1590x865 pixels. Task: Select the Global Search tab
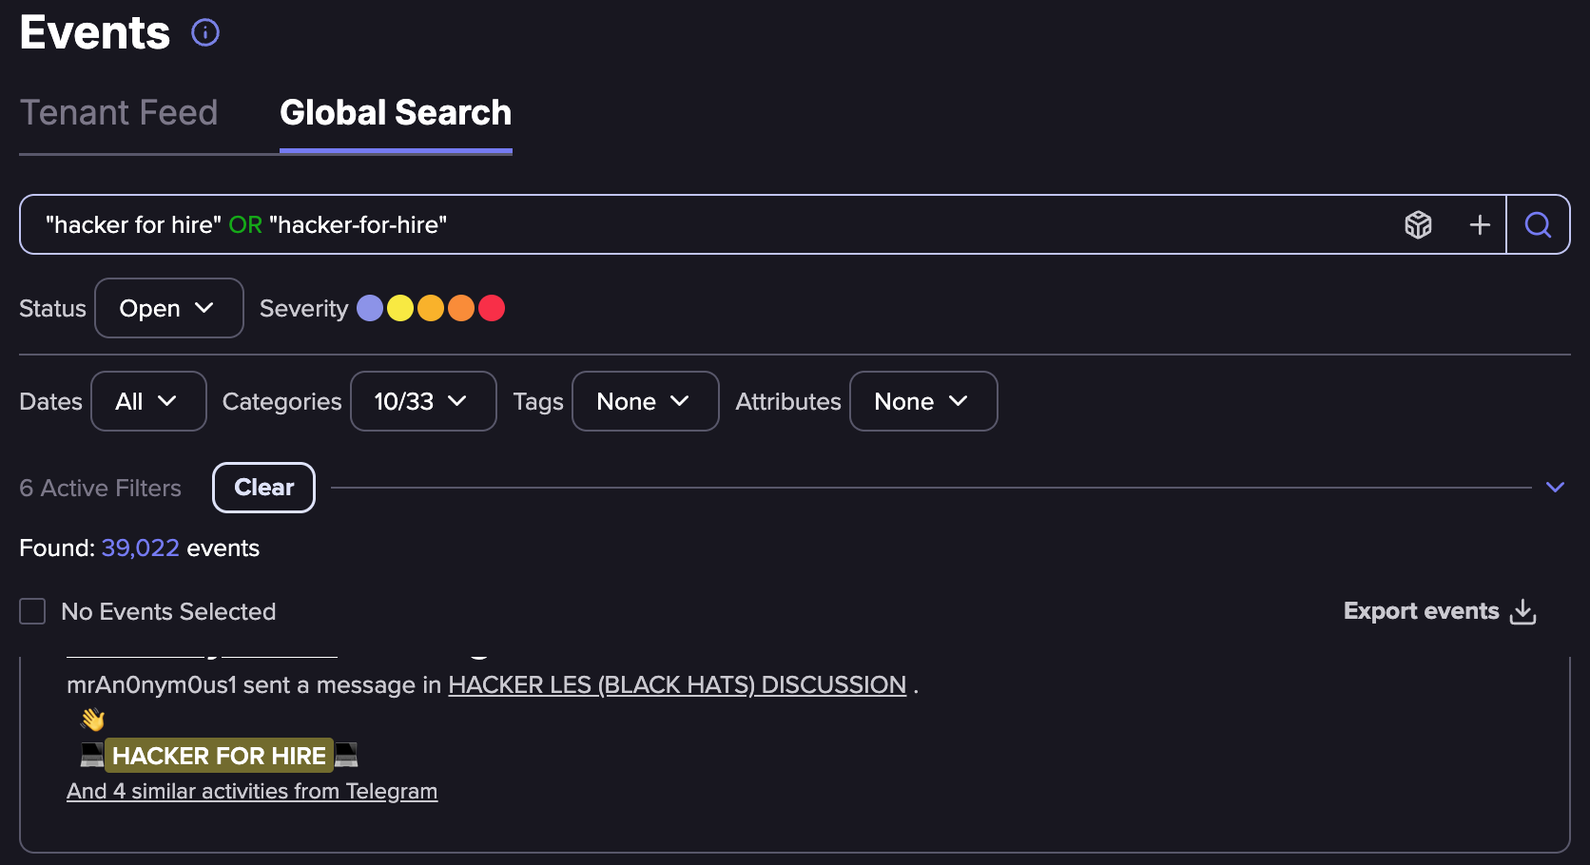[x=396, y=113]
